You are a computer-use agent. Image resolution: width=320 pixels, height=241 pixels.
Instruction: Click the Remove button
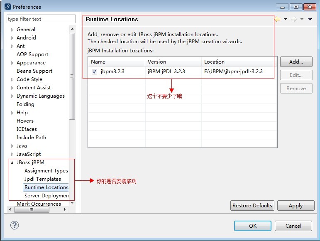point(296,89)
